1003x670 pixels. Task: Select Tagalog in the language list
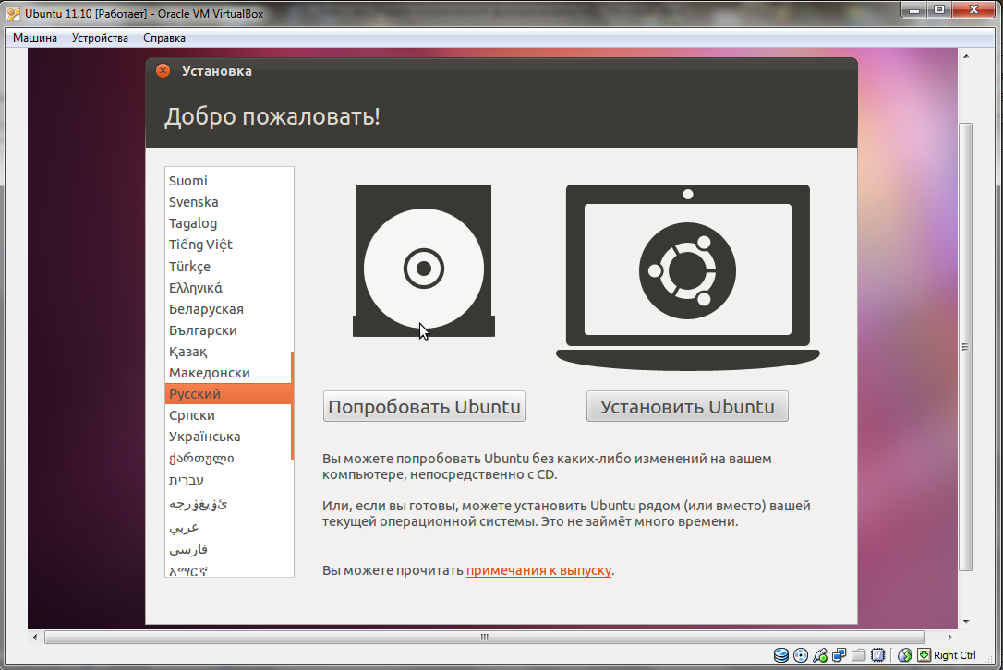click(228, 223)
